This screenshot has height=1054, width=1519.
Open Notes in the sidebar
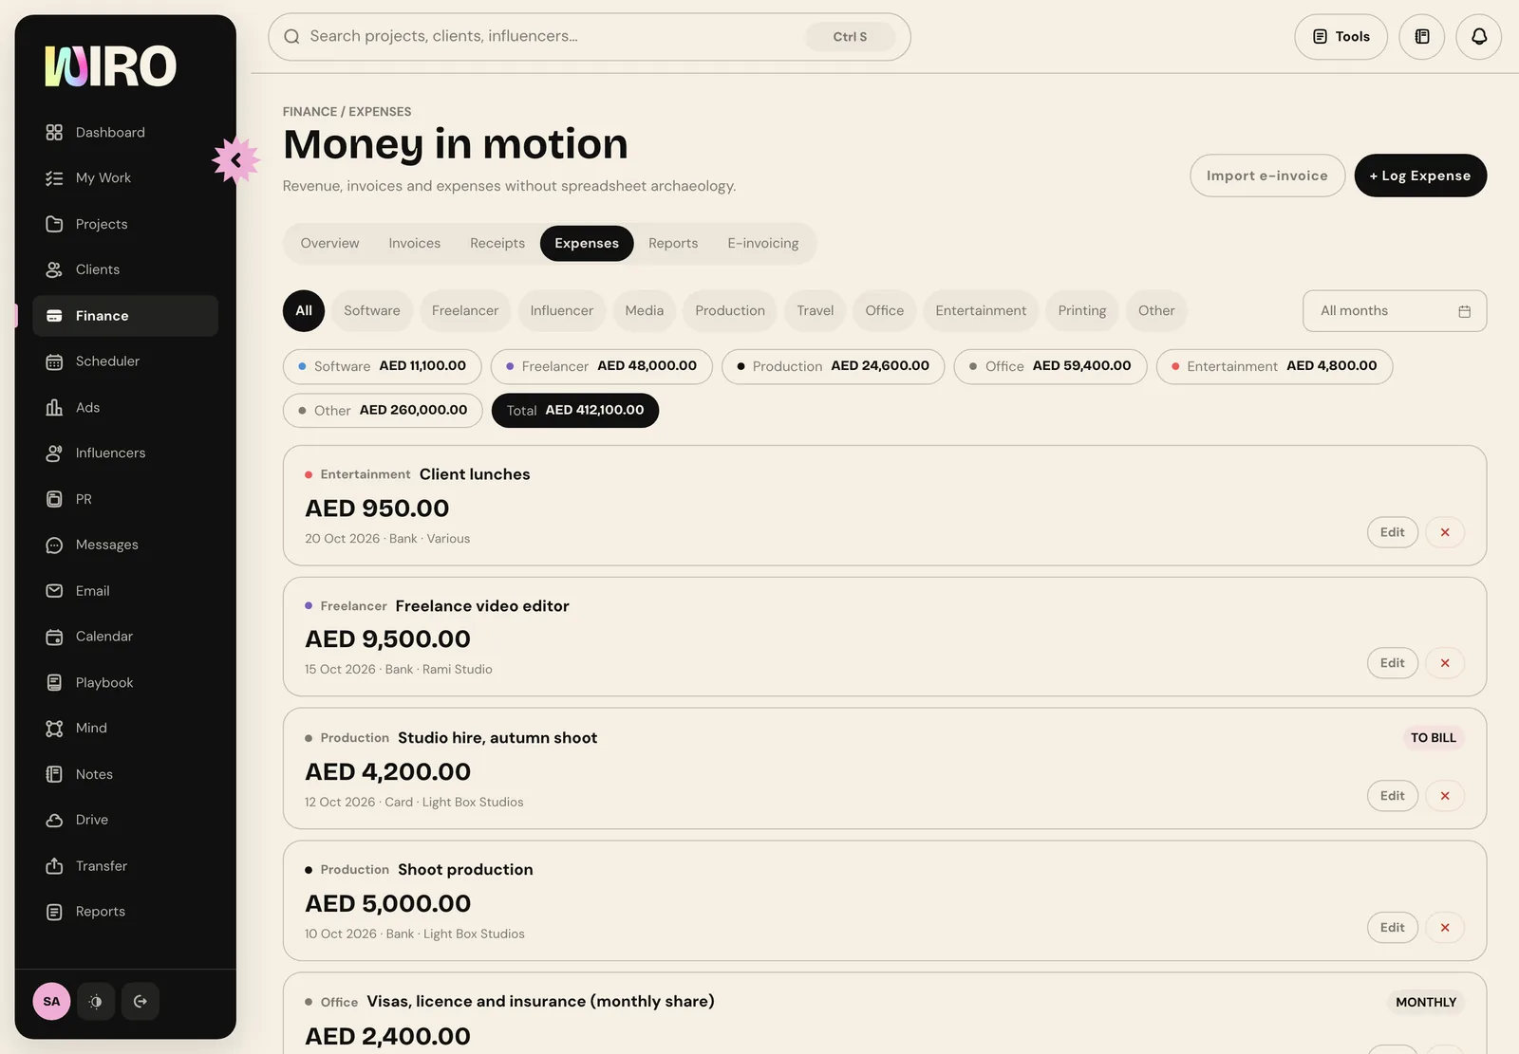125,774
